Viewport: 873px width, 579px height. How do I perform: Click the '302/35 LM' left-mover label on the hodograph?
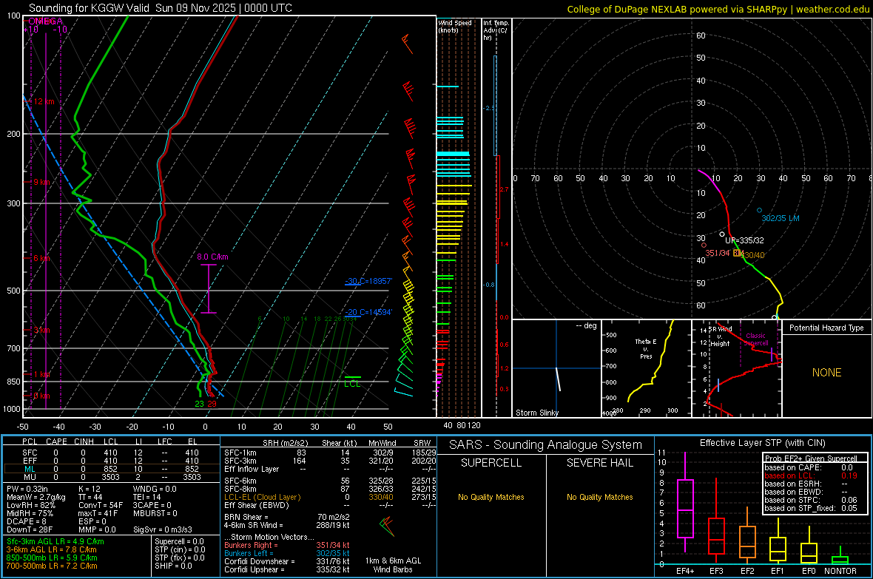(780, 218)
